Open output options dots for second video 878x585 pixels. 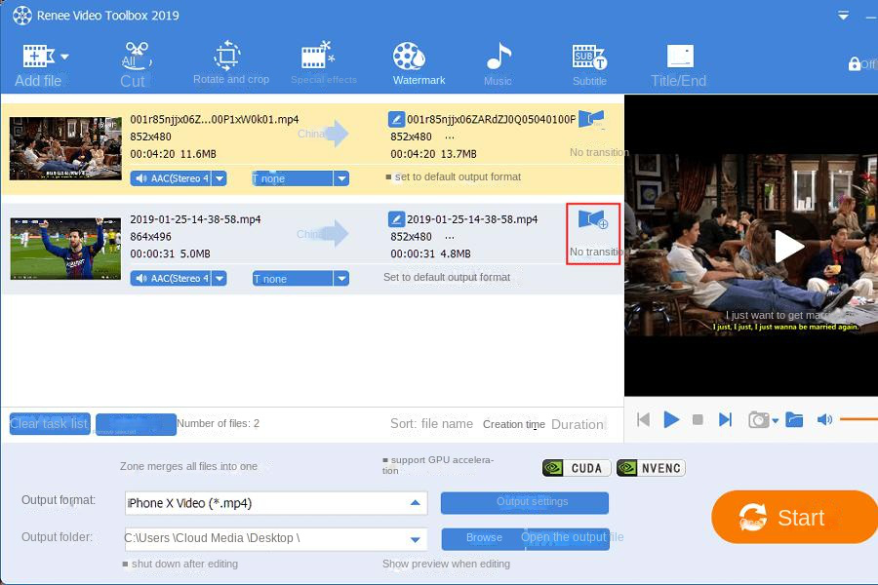coord(450,237)
